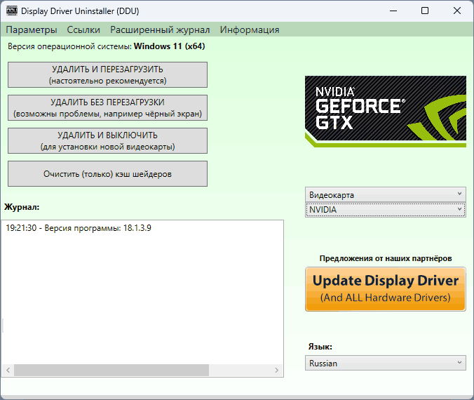Close the Display Driver Uninstaller window
The height and width of the screenshot is (400, 474).
(457, 11)
